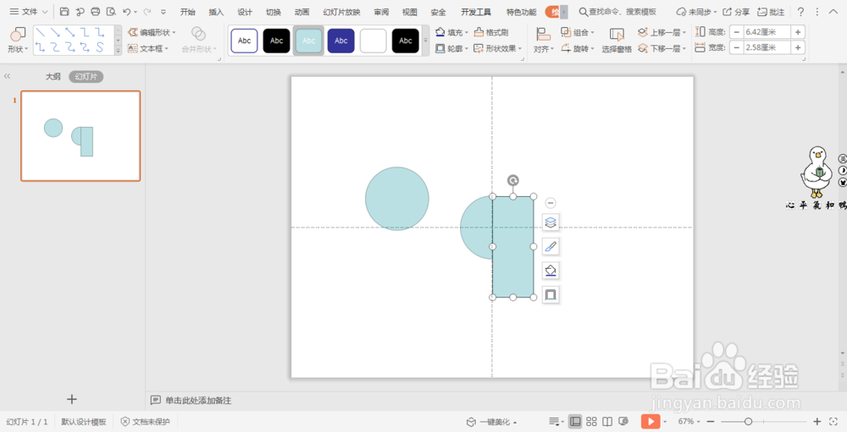Open the 开始 ribbon tab
Image resolution: width=847 pixels, height=432 pixels.
tap(187, 12)
